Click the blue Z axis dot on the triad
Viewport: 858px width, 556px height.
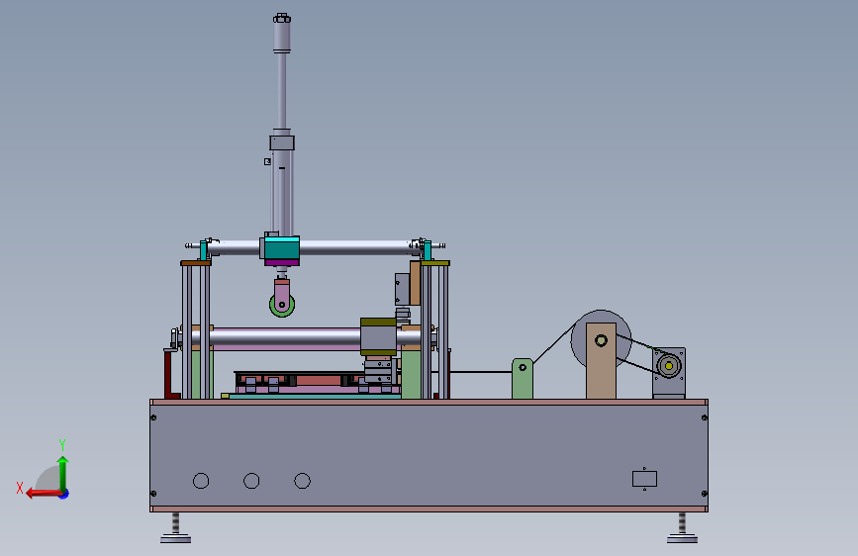point(64,494)
